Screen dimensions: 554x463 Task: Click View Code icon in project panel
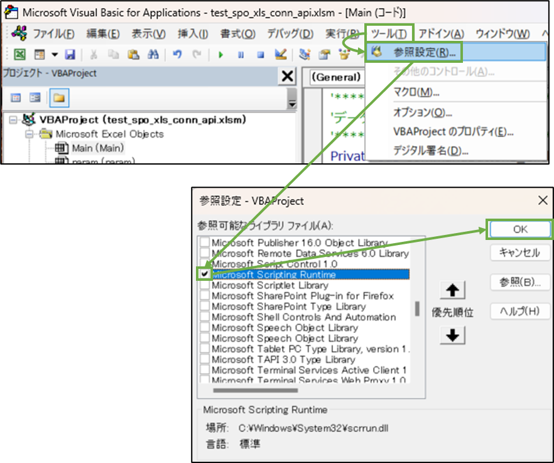pos(16,97)
